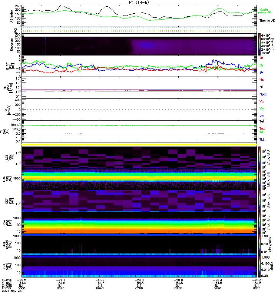Click the ESA ions panel color bar
The height and width of the screenshot is (296, 278).
(259, 179)
